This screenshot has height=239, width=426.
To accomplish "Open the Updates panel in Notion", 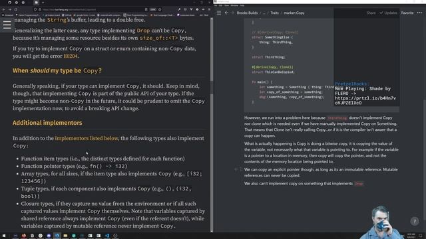I will pyautogui.click(x=389, y=13).
